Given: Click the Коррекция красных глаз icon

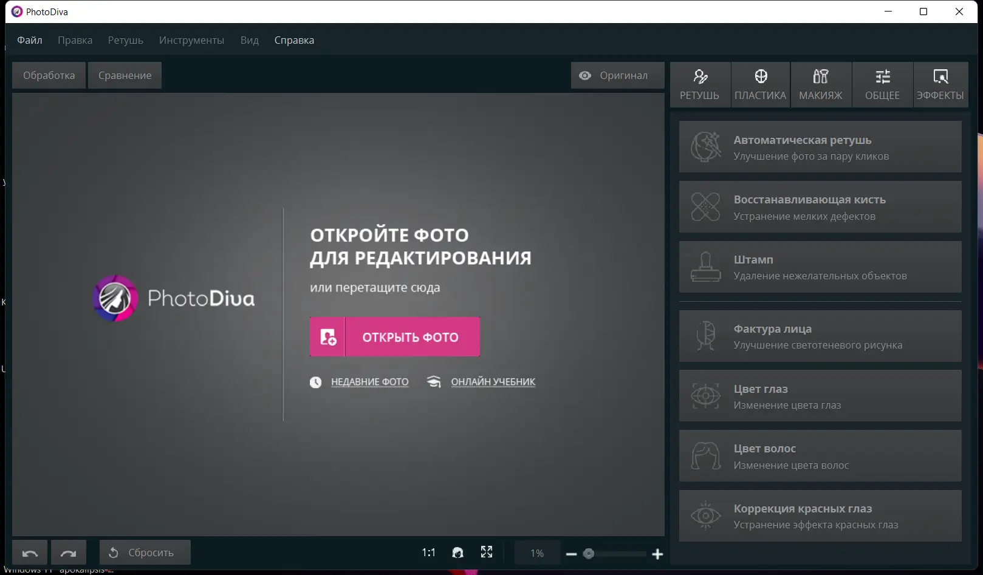Looking at the screenshot, I should 706,515.
